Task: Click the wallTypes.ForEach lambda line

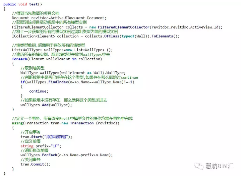Action: [66, 155]
